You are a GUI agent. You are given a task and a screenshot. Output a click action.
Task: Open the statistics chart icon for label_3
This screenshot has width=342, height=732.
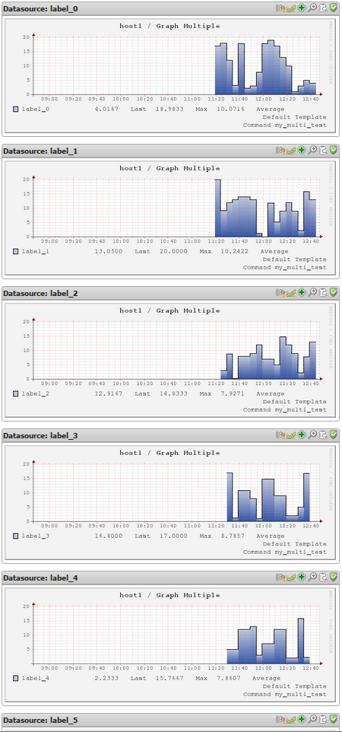(291, 435)
